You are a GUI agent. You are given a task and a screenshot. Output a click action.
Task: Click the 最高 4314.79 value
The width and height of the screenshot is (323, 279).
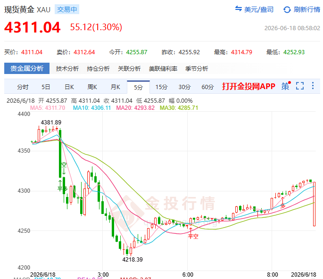241,52
